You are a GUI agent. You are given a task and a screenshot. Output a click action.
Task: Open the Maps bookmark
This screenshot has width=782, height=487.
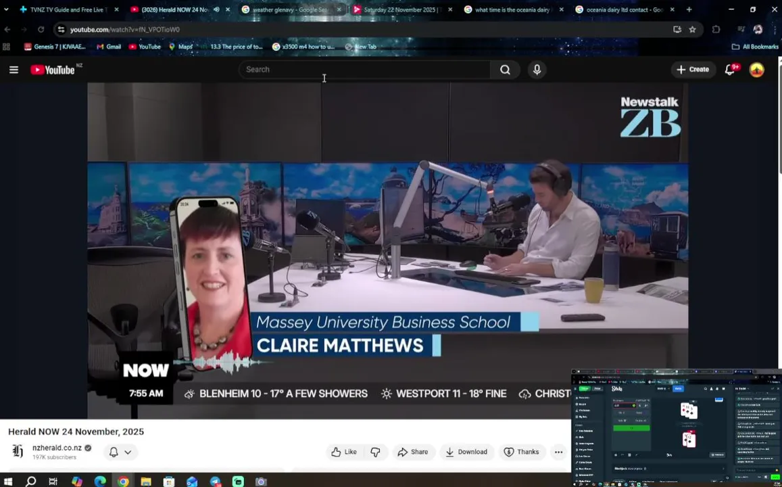click(x=180, y=47)
